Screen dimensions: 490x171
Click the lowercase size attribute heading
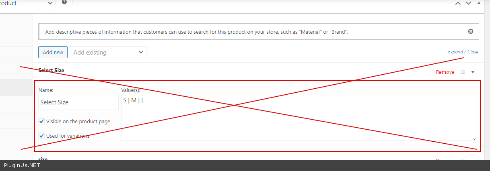click(x=43, y=159)
